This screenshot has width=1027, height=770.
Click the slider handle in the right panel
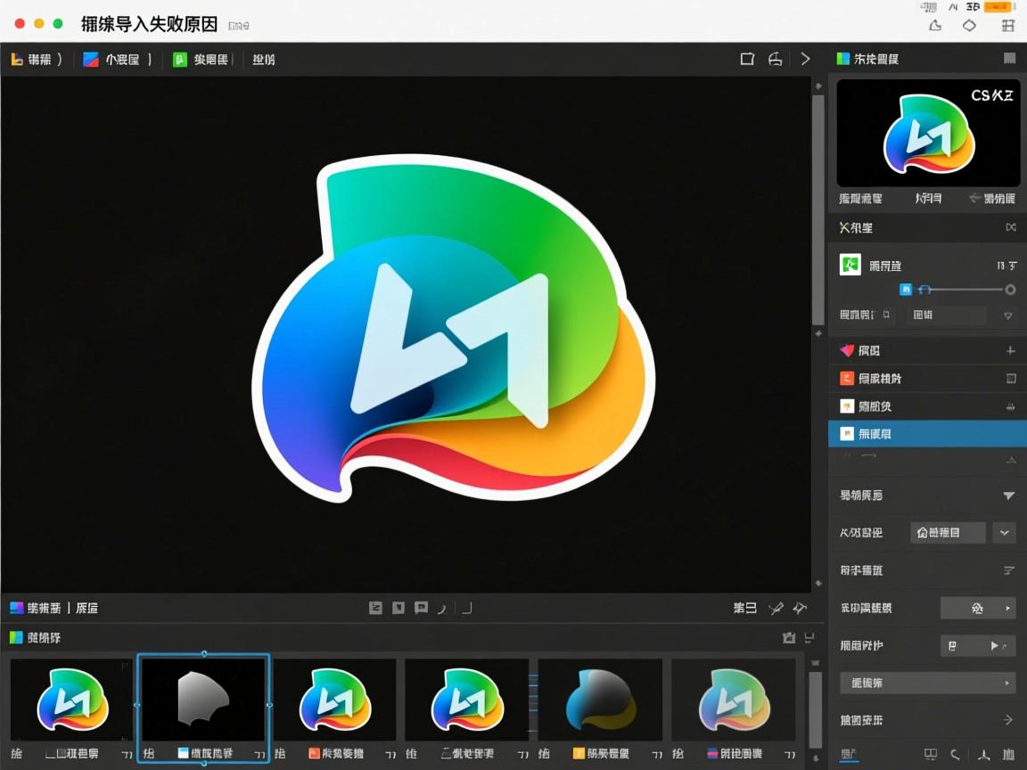(x=1010, y=290)
